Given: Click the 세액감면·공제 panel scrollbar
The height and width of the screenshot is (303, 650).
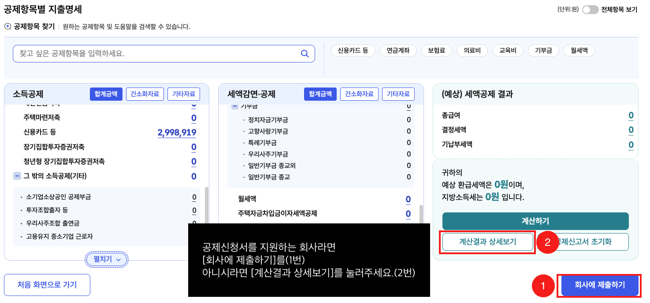Looking at the screenshot, I should 421,213.
